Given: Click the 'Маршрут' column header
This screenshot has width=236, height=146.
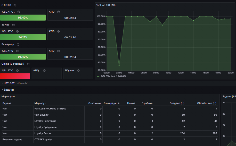Looking at the screenshot, I should click(40, 103).
